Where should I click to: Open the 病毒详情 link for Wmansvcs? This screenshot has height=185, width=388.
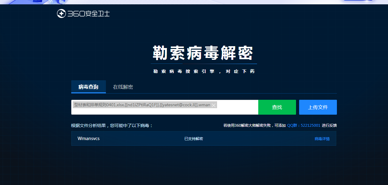(x=322, y=139)
